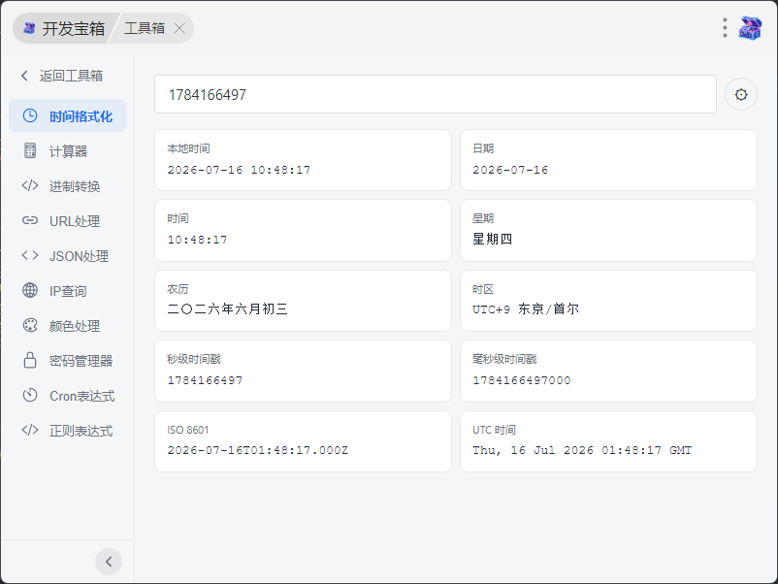The width and height of the screenshot is (778, 584).
Task: Click the current-time target icon beside input
Action: tap(741, 94)
